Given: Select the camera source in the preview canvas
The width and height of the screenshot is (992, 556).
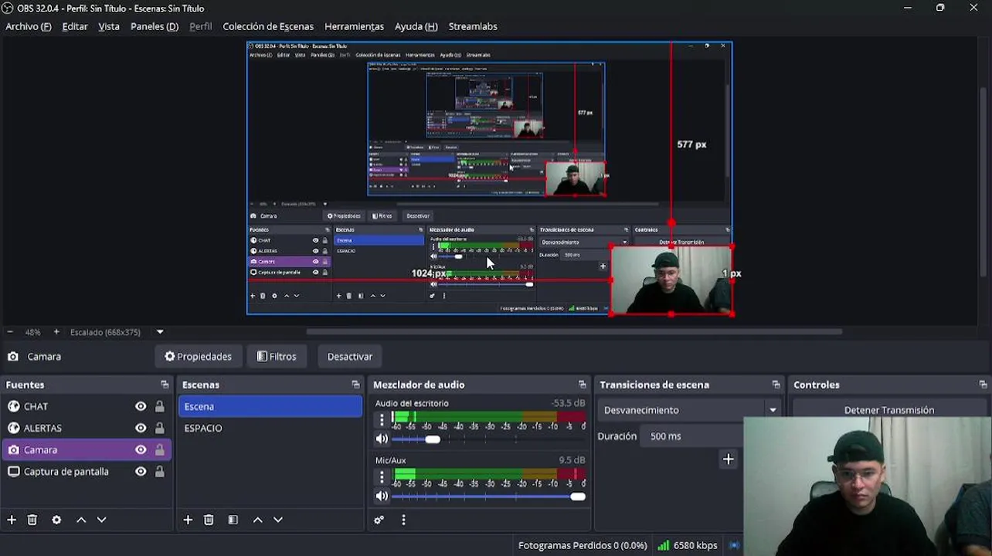Looking at the screenshot, I should point(671,280).
